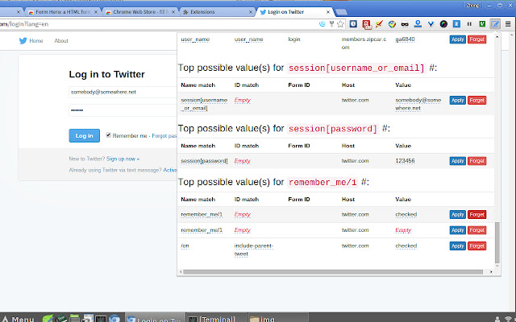Viewport: 516px width, 322px height.
Task: Click the Activate link for text message users
Action: pyautogui.click(x=170, y=170)
